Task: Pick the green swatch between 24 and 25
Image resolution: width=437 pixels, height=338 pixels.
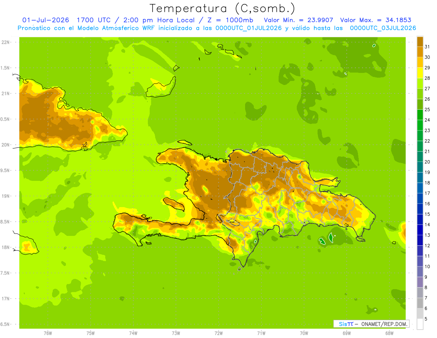Action: pyautogui.click(x=420, y=115)
